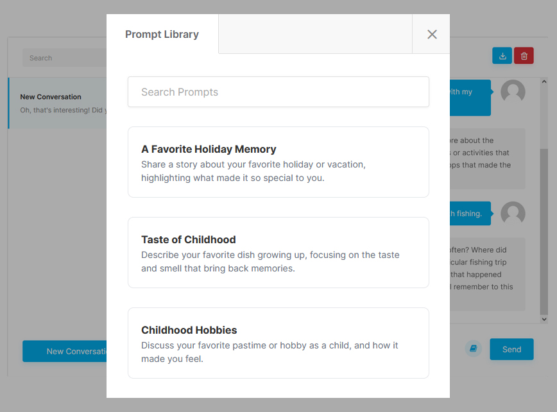Start a New Conversation

[65, 351]
